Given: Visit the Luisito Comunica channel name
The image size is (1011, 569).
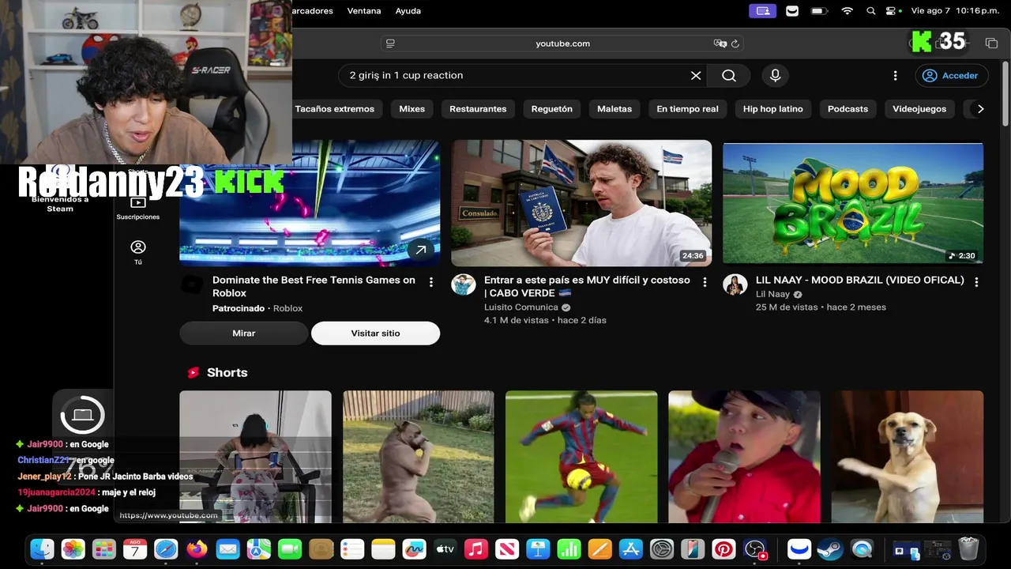Looking at the screenshot, I should click(521, 307).
